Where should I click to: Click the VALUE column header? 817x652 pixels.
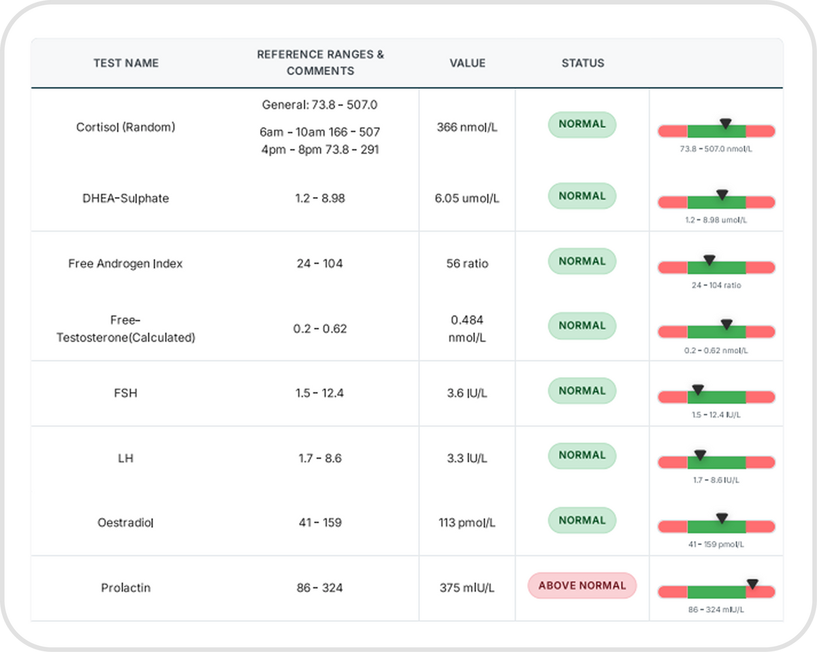[467, 63]
